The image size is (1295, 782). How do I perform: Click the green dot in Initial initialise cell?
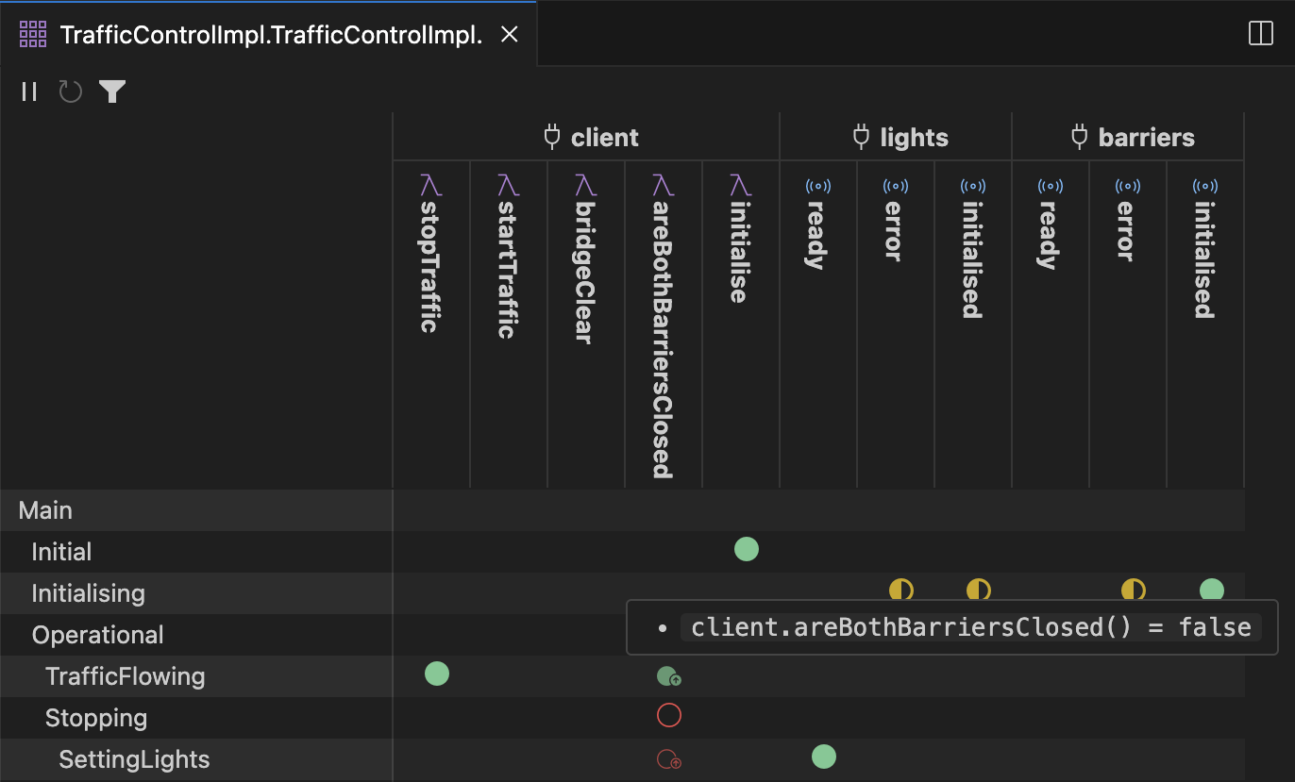point(747,549)
